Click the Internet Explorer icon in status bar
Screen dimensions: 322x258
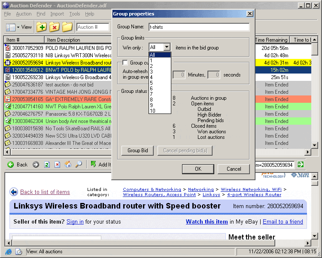tap(9, 252)
